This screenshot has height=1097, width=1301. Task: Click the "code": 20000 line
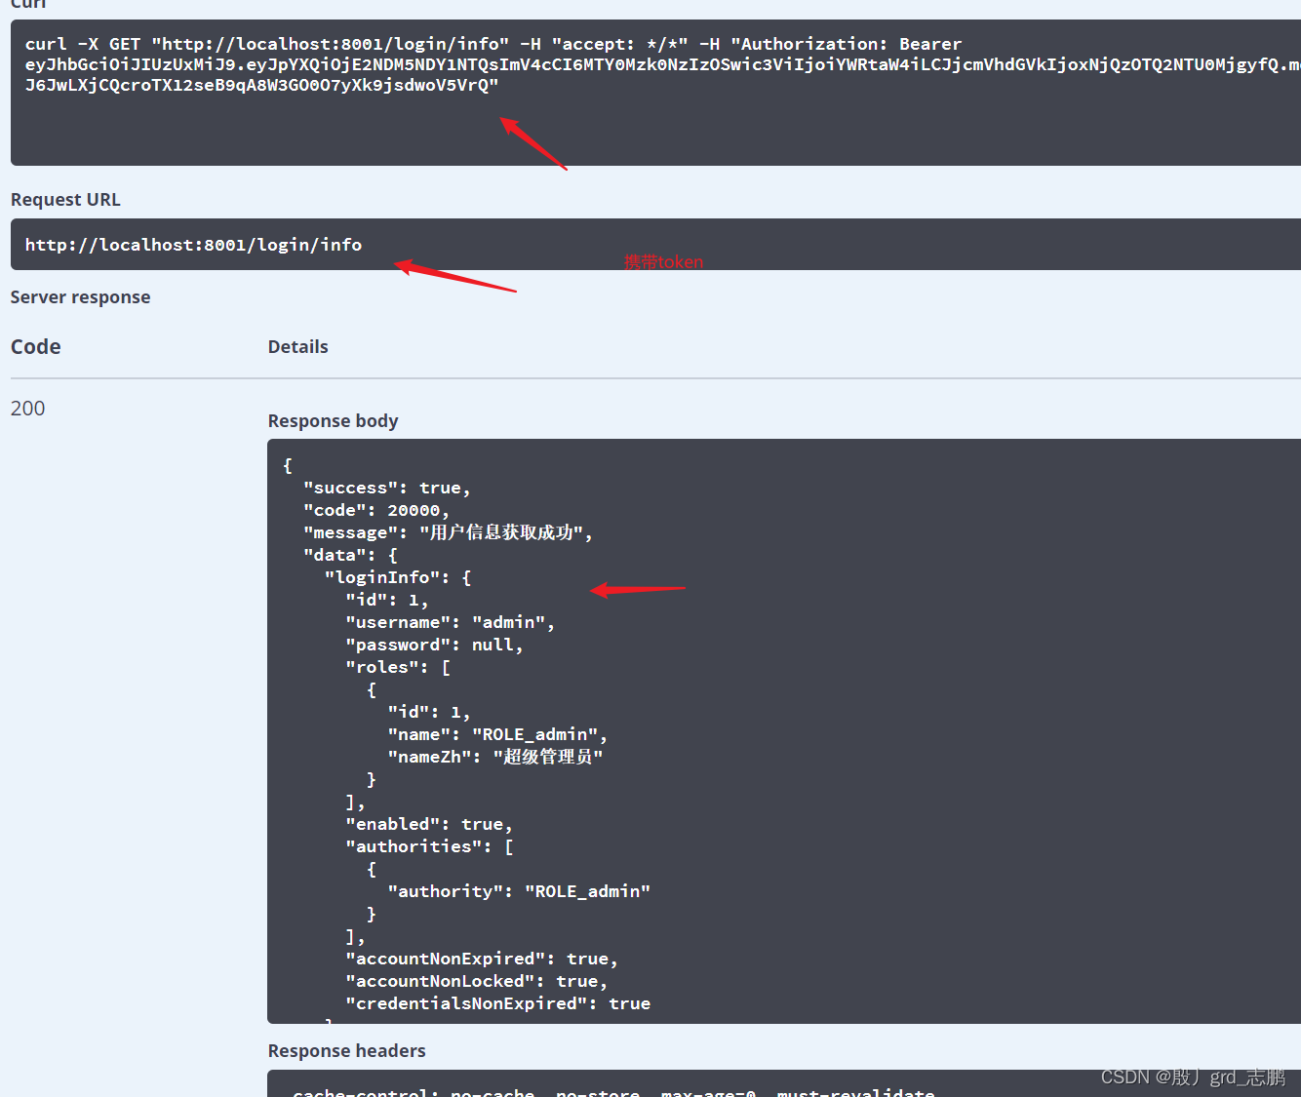(x=376, y=510)
